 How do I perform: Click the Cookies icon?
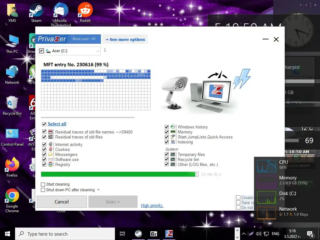click(x=50, y=149)
